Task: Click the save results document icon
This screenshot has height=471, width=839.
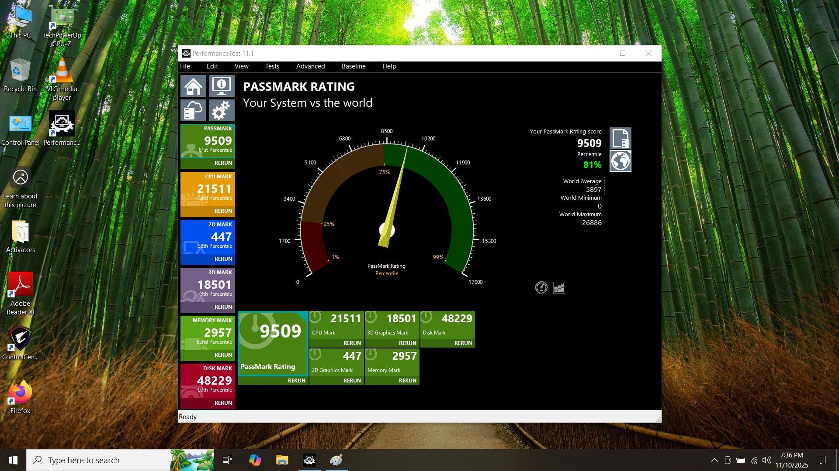Action: [x=620, y=138]
